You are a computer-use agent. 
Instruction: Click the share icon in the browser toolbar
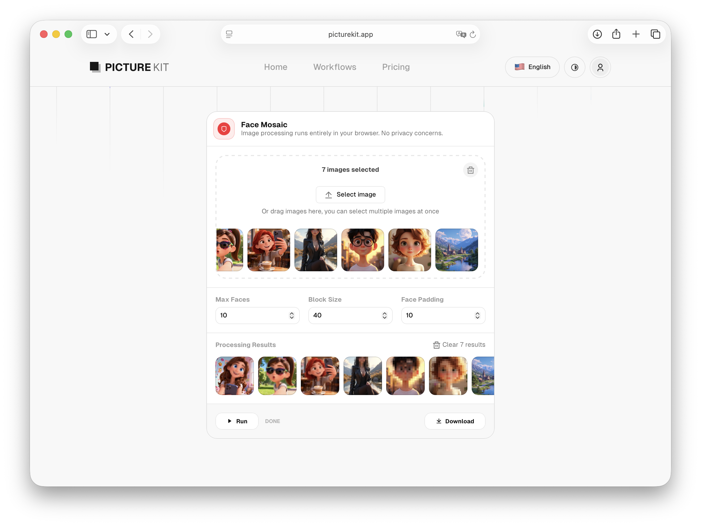pyautogui.click(x=616, y=34)
